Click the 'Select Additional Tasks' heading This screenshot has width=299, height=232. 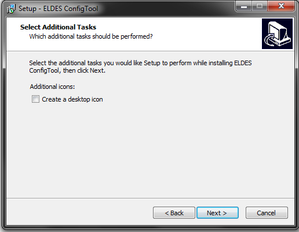coord(58,27)
